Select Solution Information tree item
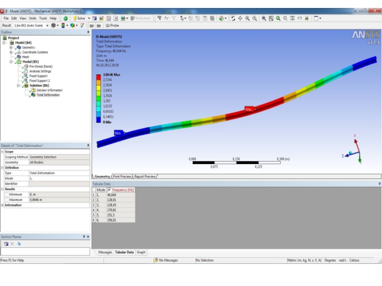This screenshot has height=286, width=382. click(50, 90)
